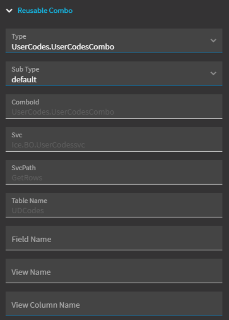Focus the View Column Name input
Viewport: 229px width, 320px height.
pyautogui.click(x=114, y=304)
